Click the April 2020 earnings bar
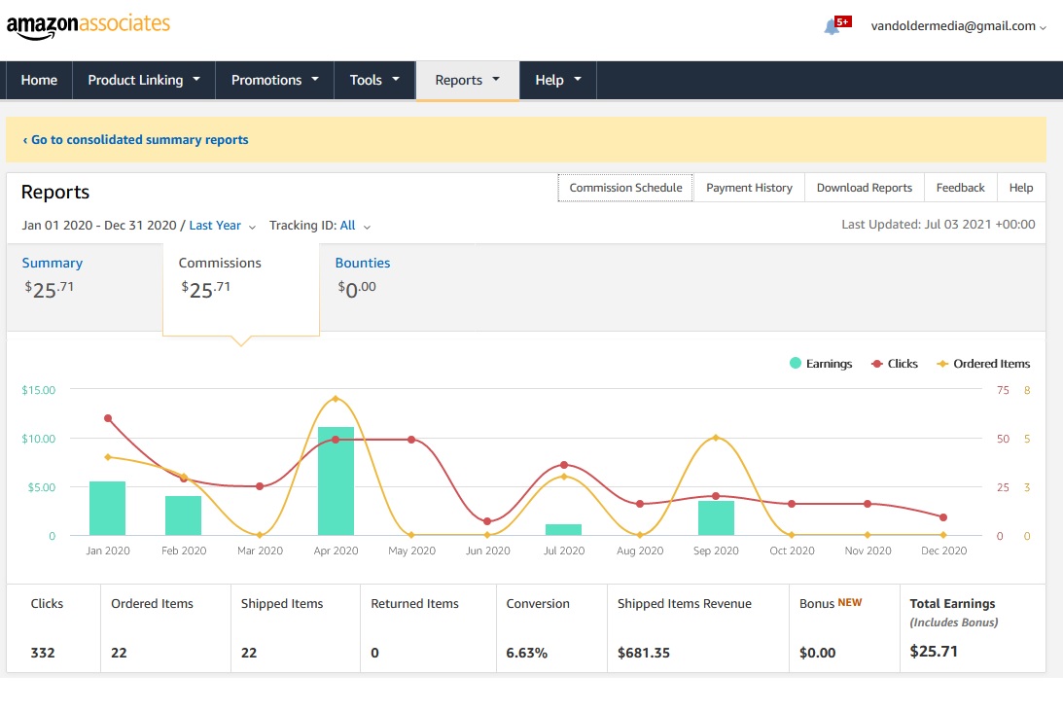1063x711 pixels. [x=336, y=481]
